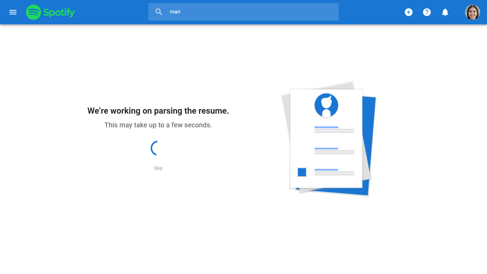This screenshot has height=274, width=487.
Task: Click the blue square on the resume graphic
Action: pyautogui.click(x=302, y=172)
